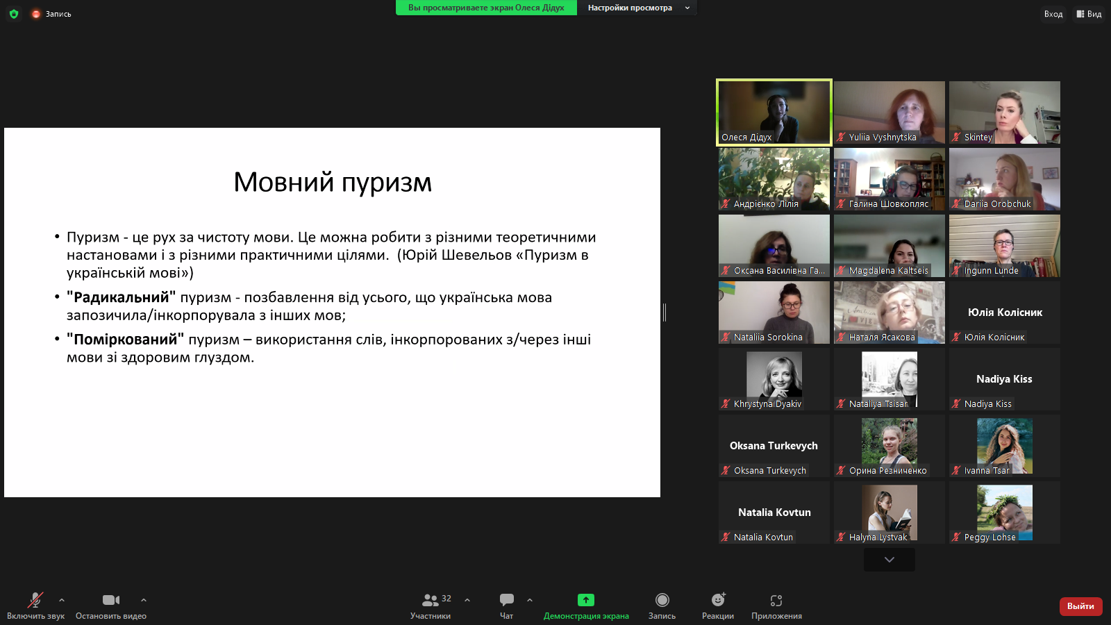Click the Вход button at top right
Viewport: 1111px width, 625px height.
[x=1053, y=14]
